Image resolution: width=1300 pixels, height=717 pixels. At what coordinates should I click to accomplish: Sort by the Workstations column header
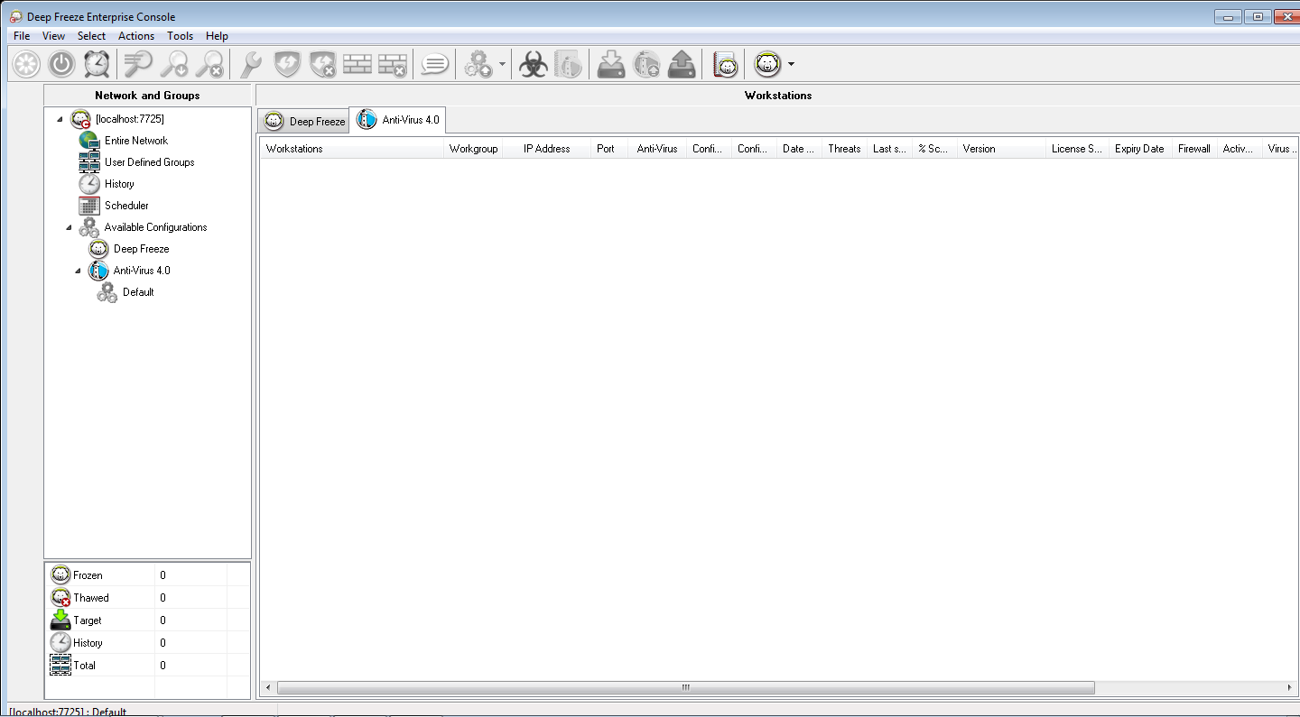(352, 149)
